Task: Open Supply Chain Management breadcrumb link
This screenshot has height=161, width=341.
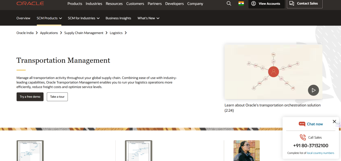Action: pos(84,33)
